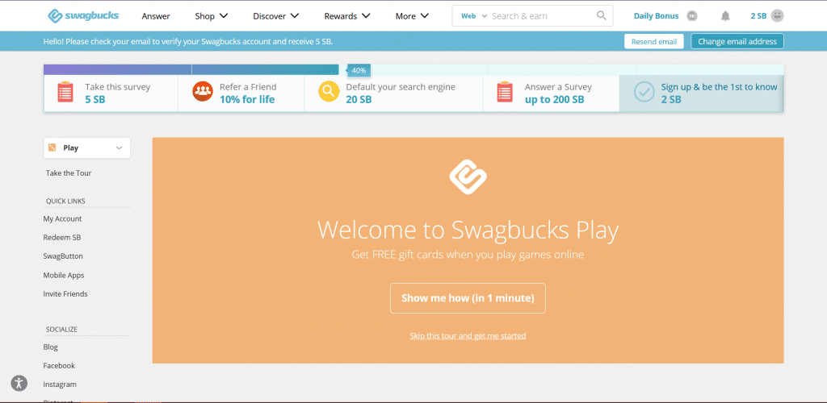
Task: Select Sign up & be the 1st to know
Action: click(702, 93)
